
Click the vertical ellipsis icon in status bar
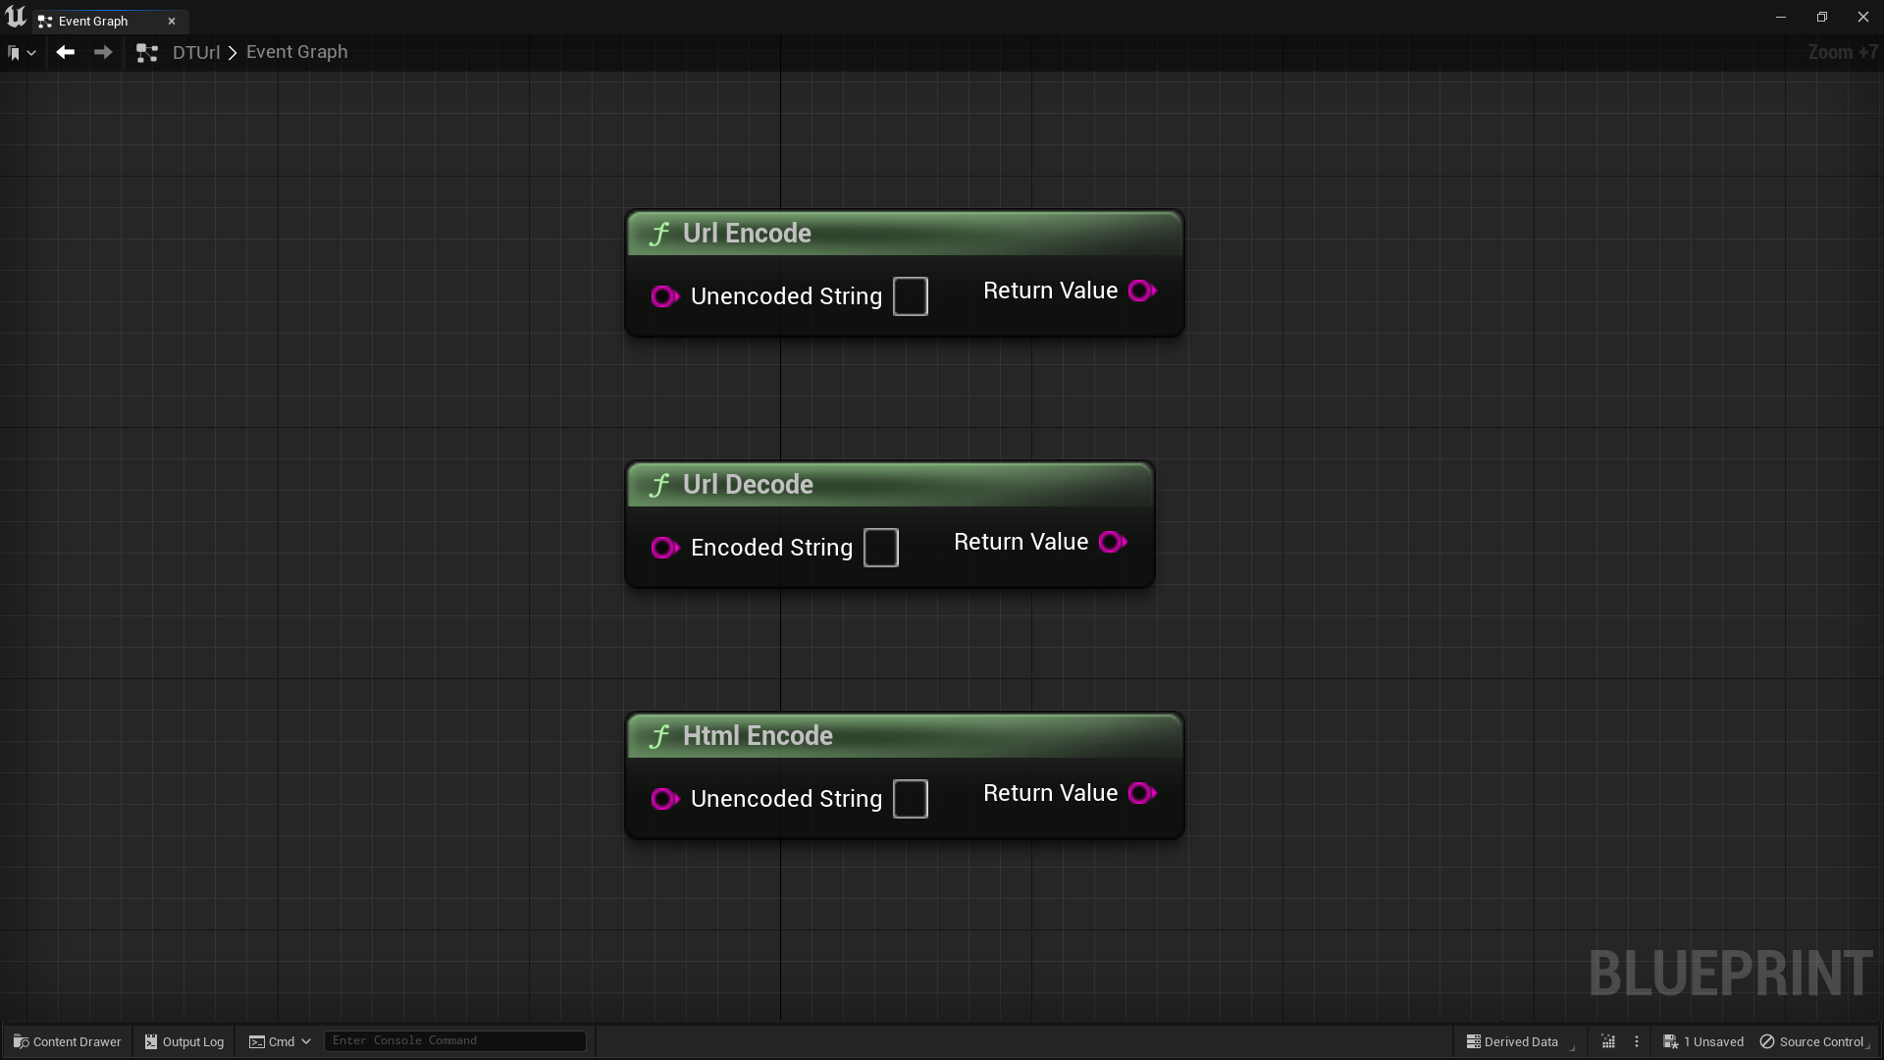1637,1041
